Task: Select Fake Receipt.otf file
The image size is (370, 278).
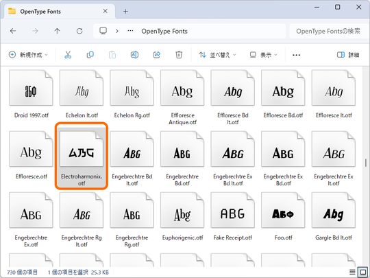Action: pyautogui.click(x=233, y=216)
